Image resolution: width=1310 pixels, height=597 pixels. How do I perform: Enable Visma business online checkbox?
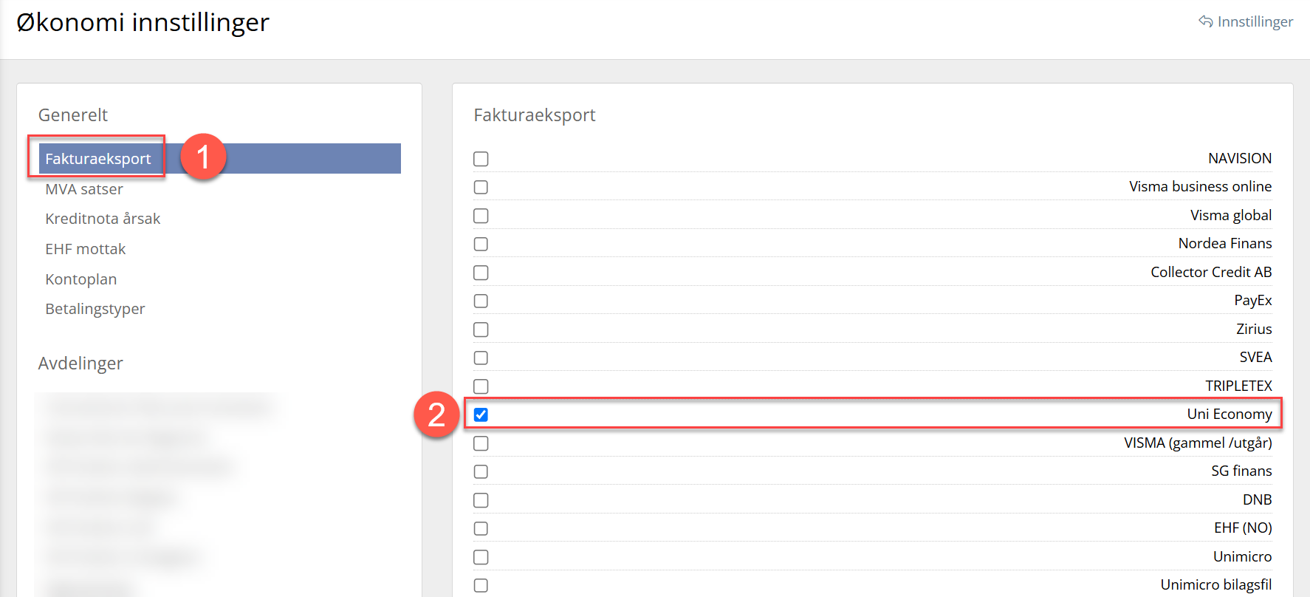coord(481,187)
